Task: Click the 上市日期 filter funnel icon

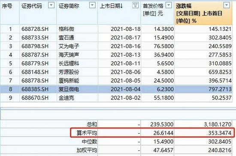Action: tap(135, 6)
